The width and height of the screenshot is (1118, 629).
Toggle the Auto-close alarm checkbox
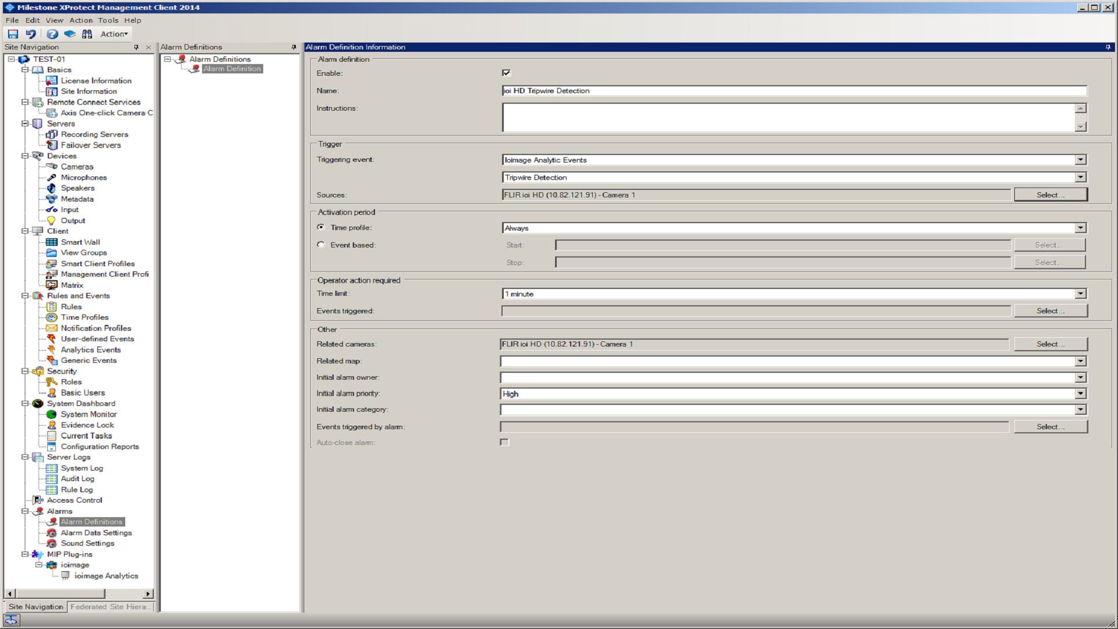504,443
